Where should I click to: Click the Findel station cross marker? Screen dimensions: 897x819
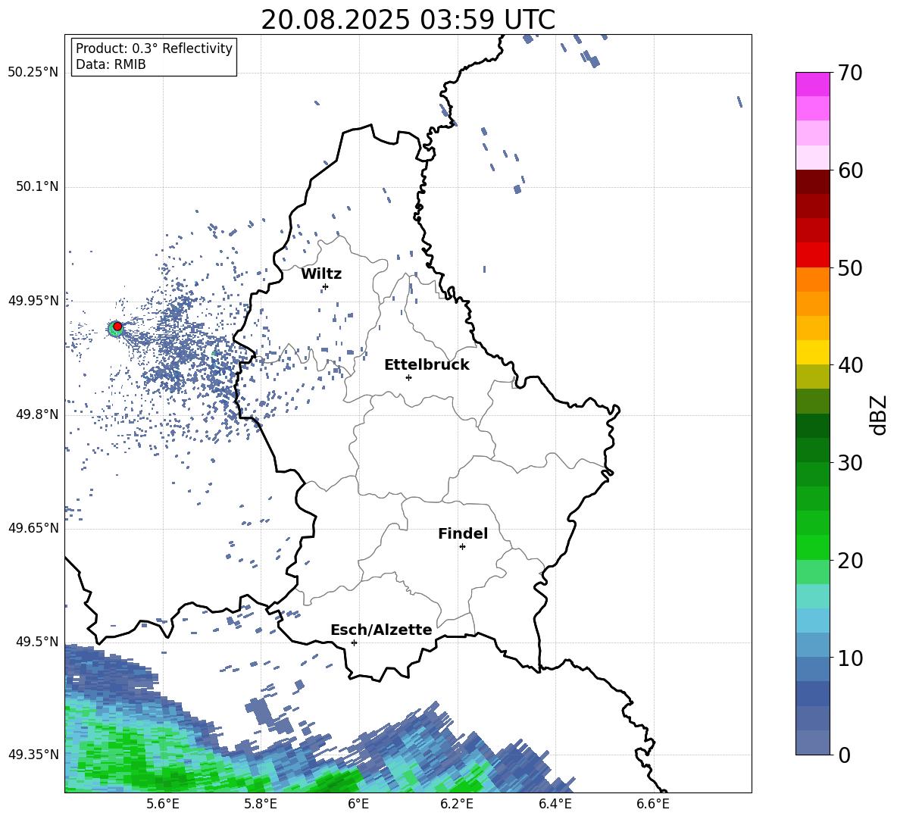[x=462, y=547]
